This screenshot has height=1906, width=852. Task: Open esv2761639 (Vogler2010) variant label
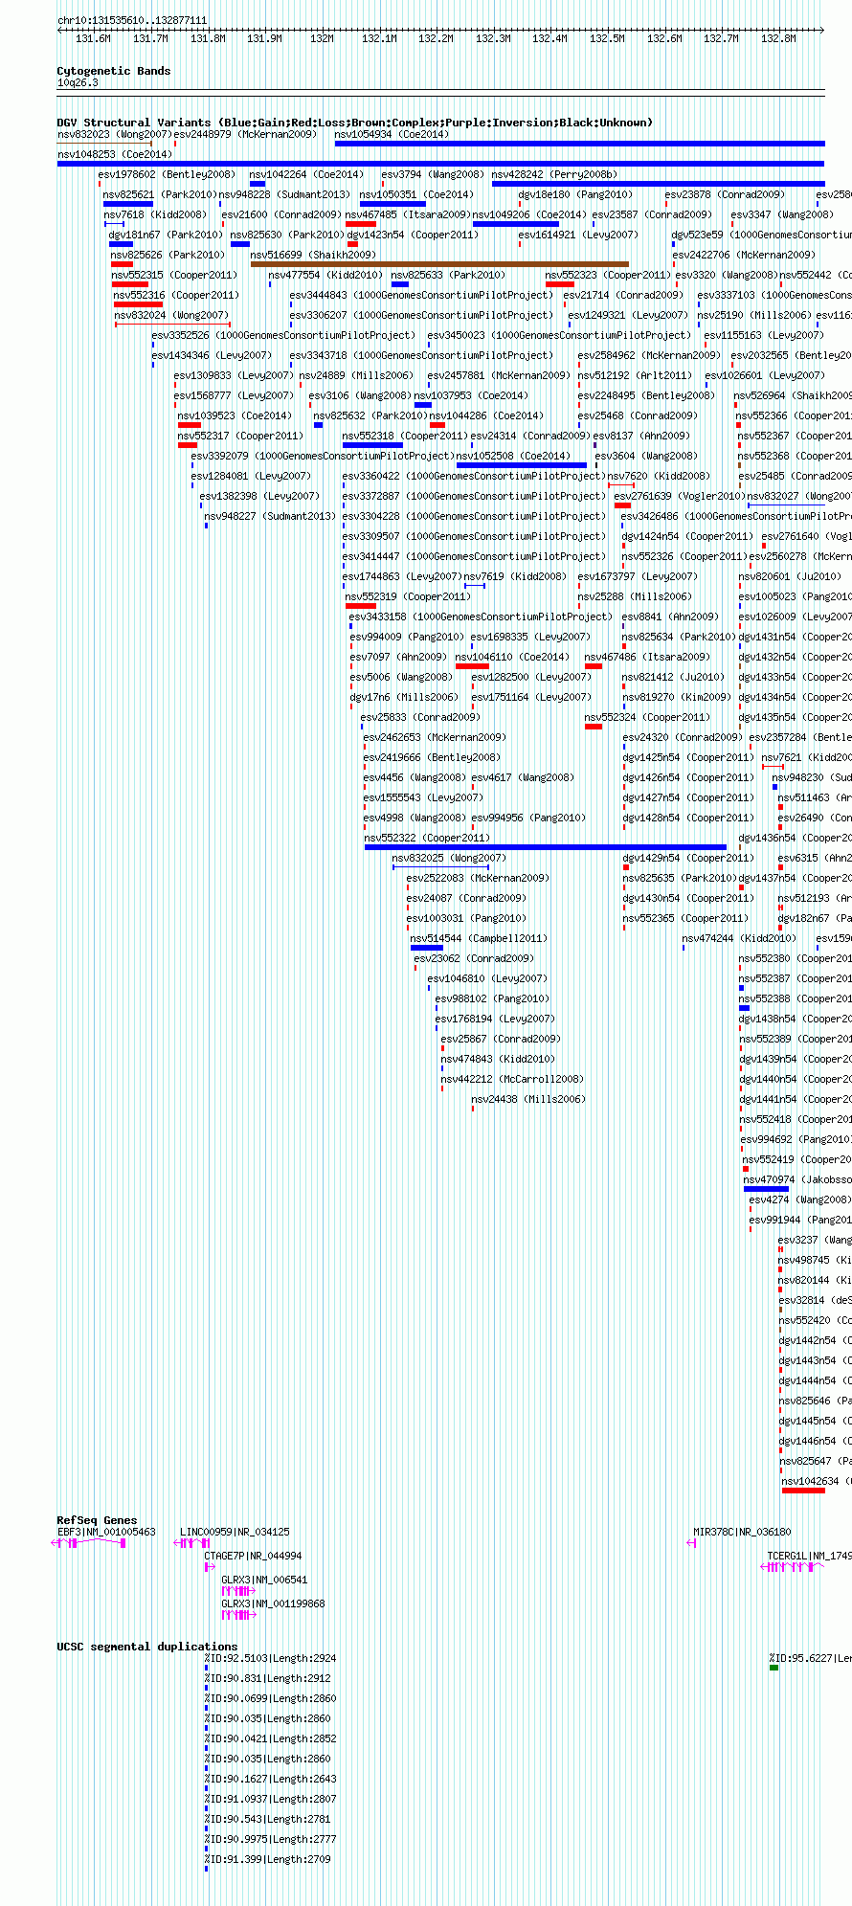pos(680,496)
